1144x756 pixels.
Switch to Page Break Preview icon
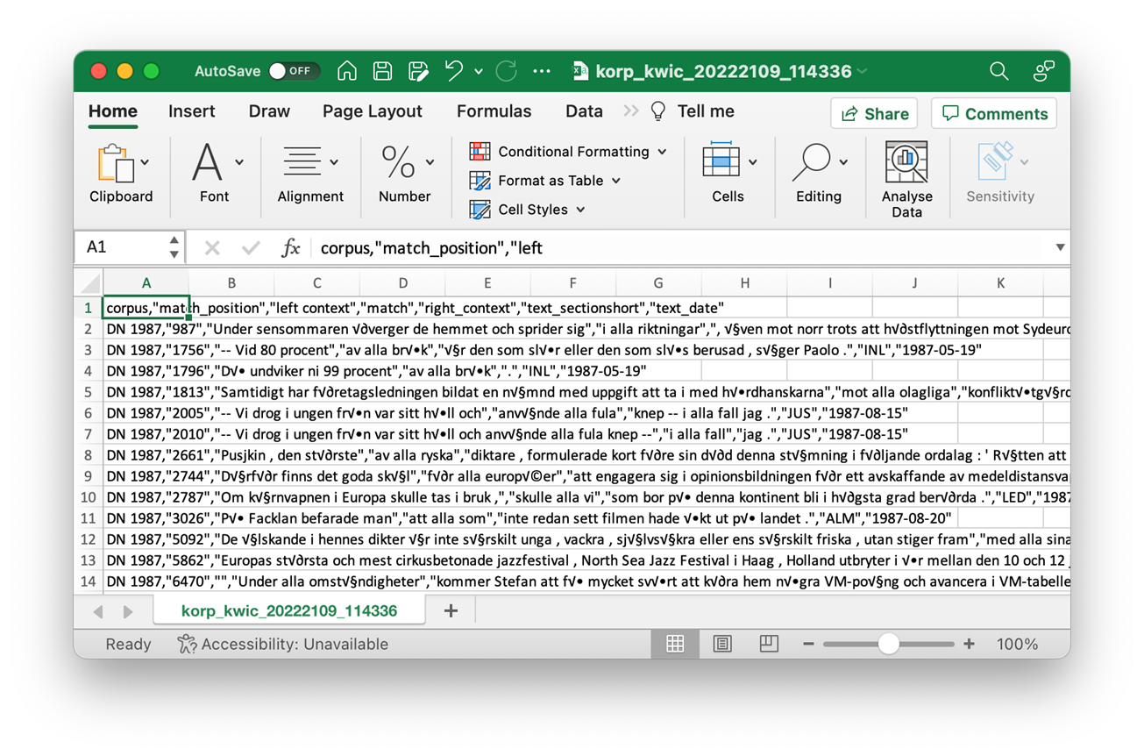click(x=769, y=644)
